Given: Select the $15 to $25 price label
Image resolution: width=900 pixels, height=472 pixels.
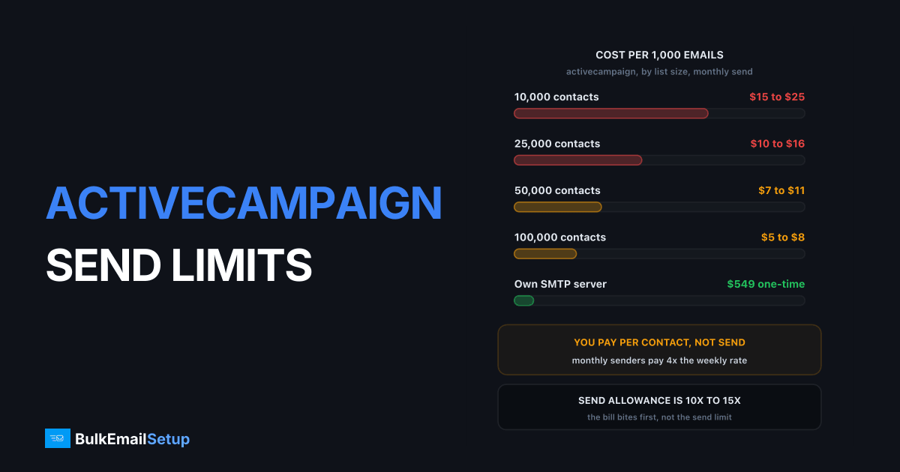Looking at the screenshot, I should [777, 97].
